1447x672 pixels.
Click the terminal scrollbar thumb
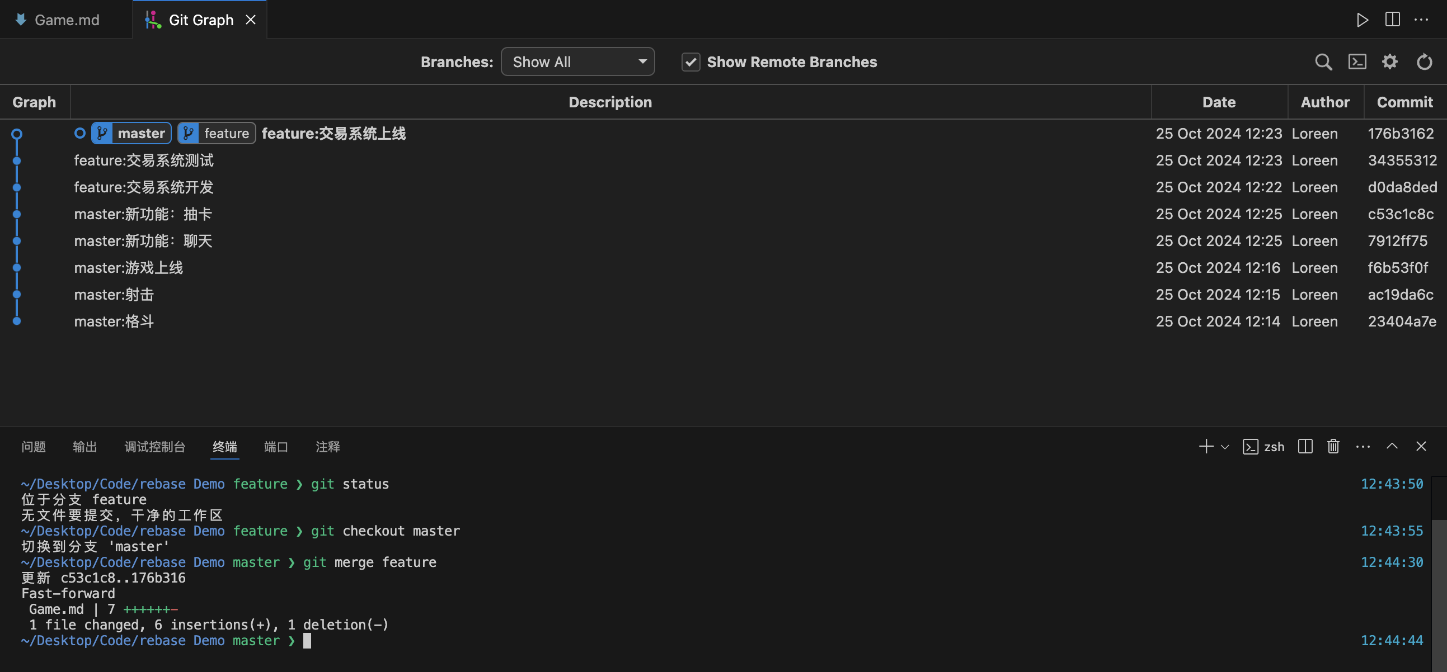click(x=1439, y=595)
